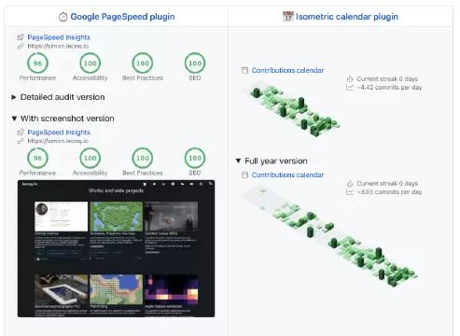460x336 pixels.
Task: Click the top 96 Performance score gauge
Action: [37, 63]
